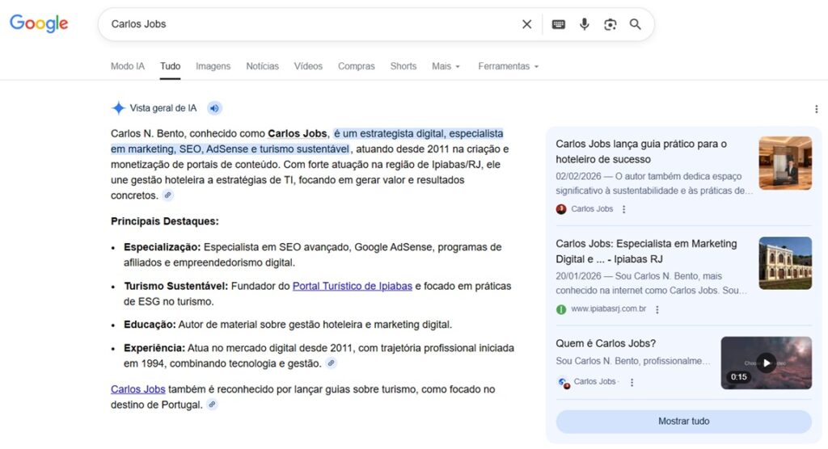Expand the Mais dropdown
Image resolution: width=828 pixels, height=449 pixels.
[446, 66]
